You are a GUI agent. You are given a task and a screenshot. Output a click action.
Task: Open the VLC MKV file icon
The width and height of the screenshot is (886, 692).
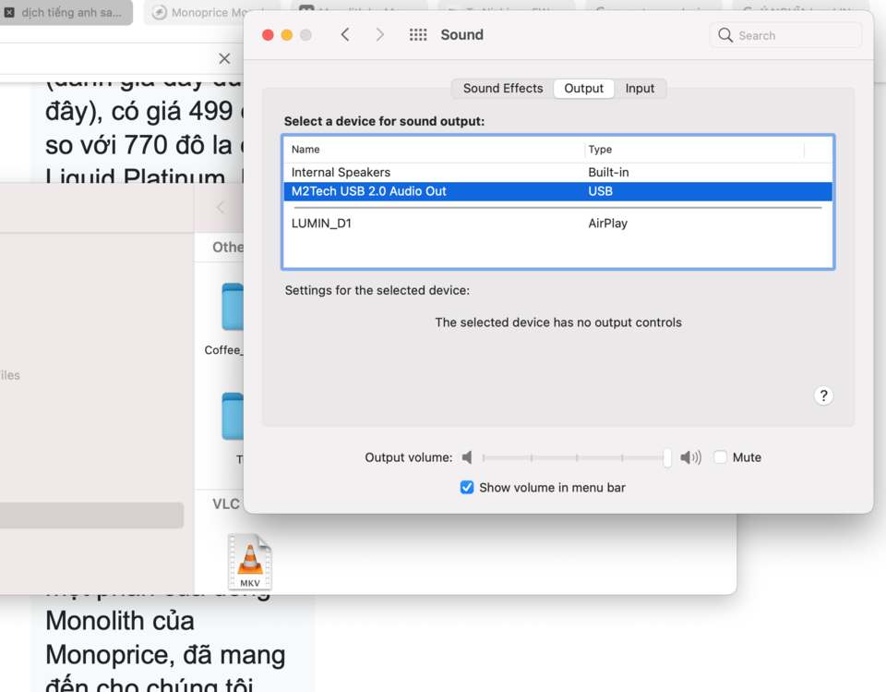pyautogui.click(x=250, y=562)
